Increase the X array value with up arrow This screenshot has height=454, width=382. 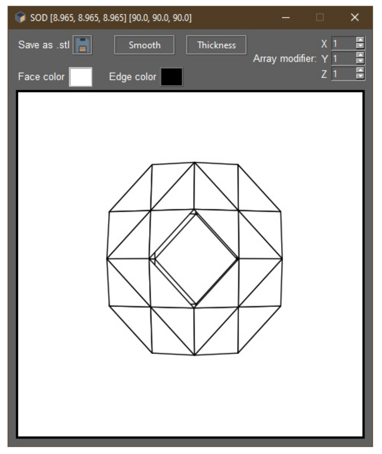(x=360, y=41)
